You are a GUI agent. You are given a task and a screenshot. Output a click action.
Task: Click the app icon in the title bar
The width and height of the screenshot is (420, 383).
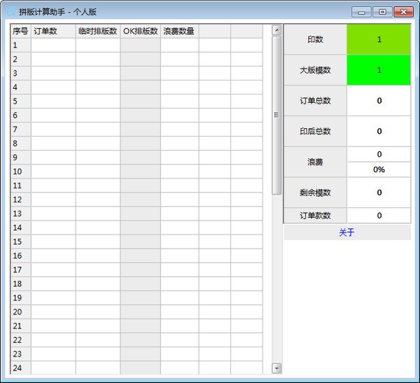tap(10, 11)
